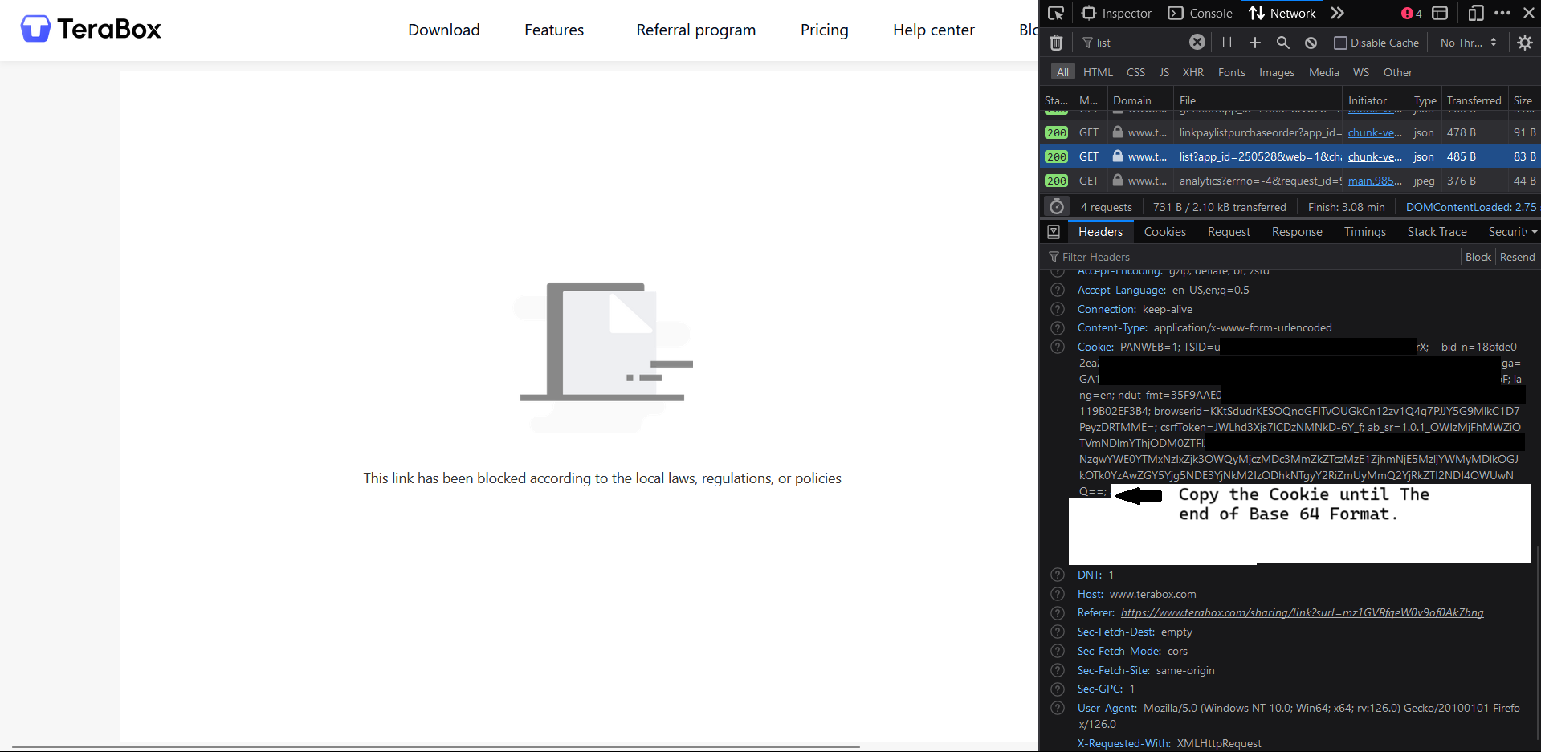Click the Resend button
Viewport: 1541px width, 752px height.
pyautogui.click(x=1517, y=257)
